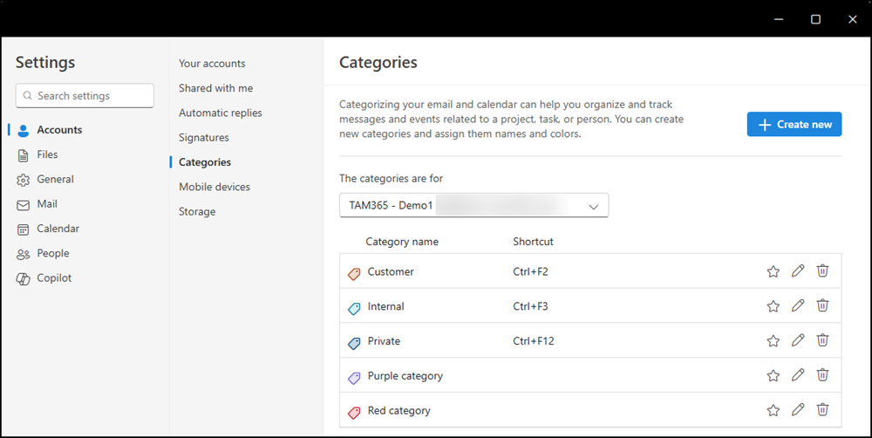Click the Ctrl+F2 shortcut text
This screenshot has height=438, width=872.
530,271
